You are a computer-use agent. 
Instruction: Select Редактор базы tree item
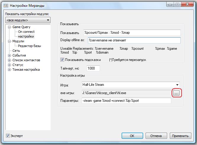tap(29, 46)
